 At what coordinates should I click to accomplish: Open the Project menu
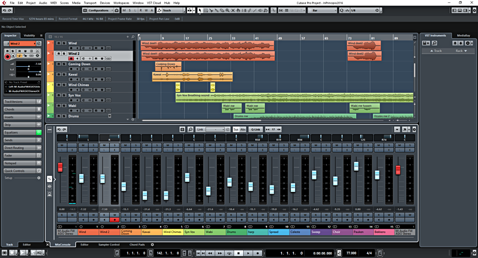[x=30, y=3]
